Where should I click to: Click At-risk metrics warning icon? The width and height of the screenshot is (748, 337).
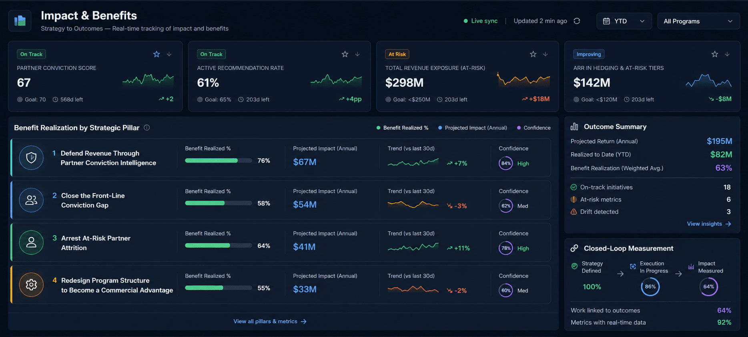click(x=574, y=199)
